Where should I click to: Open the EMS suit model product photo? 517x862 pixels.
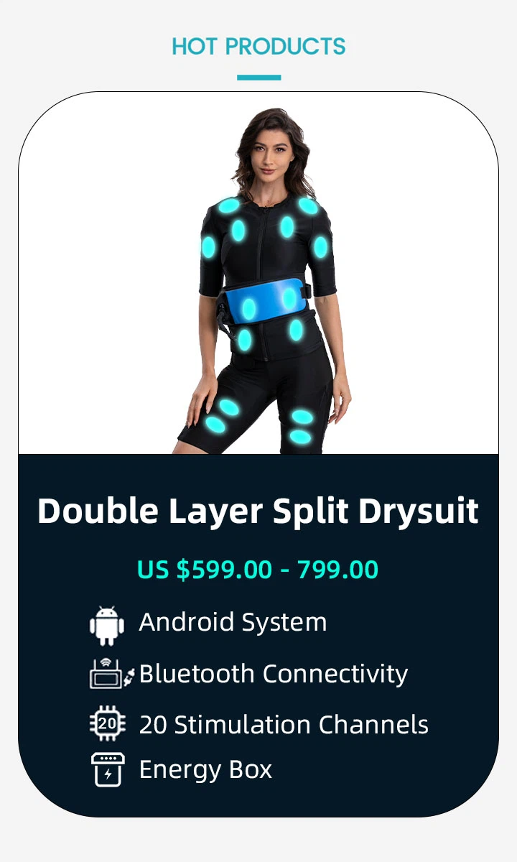[258, 280]
